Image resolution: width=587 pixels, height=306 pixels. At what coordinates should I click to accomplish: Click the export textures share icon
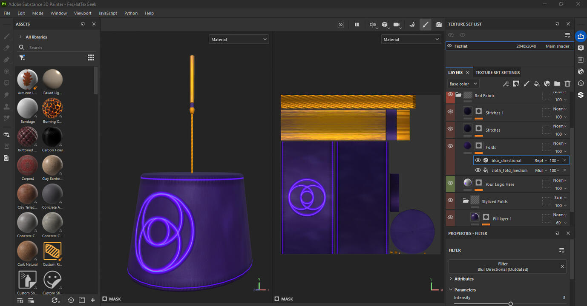point(580,36)
